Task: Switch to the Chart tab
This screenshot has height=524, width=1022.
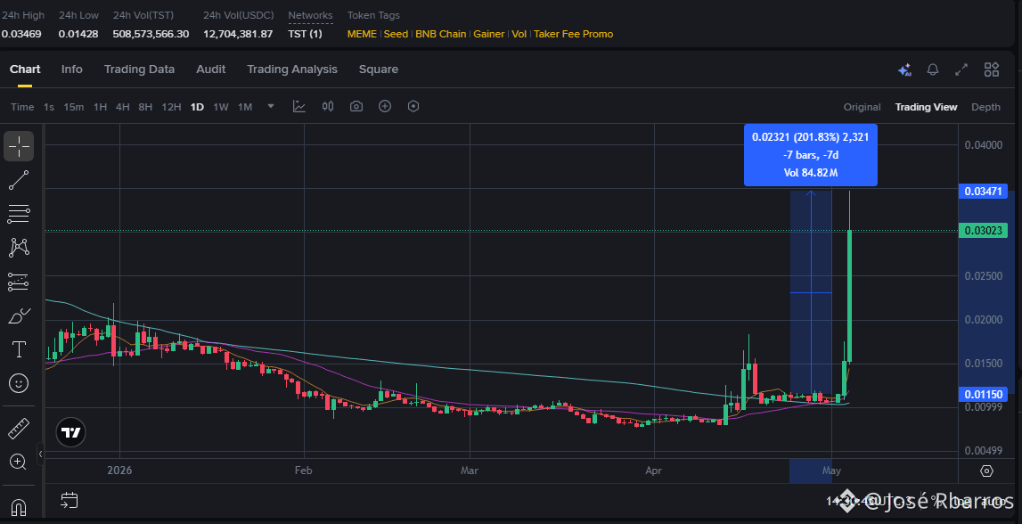Action: (25, 70)
